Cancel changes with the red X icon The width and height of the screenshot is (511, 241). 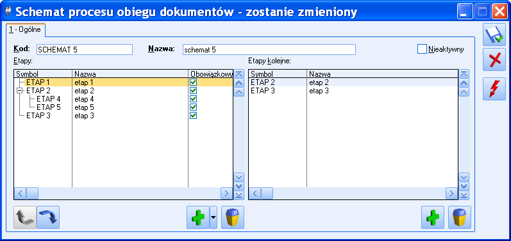pyautogui.click(x=494, y=59)
